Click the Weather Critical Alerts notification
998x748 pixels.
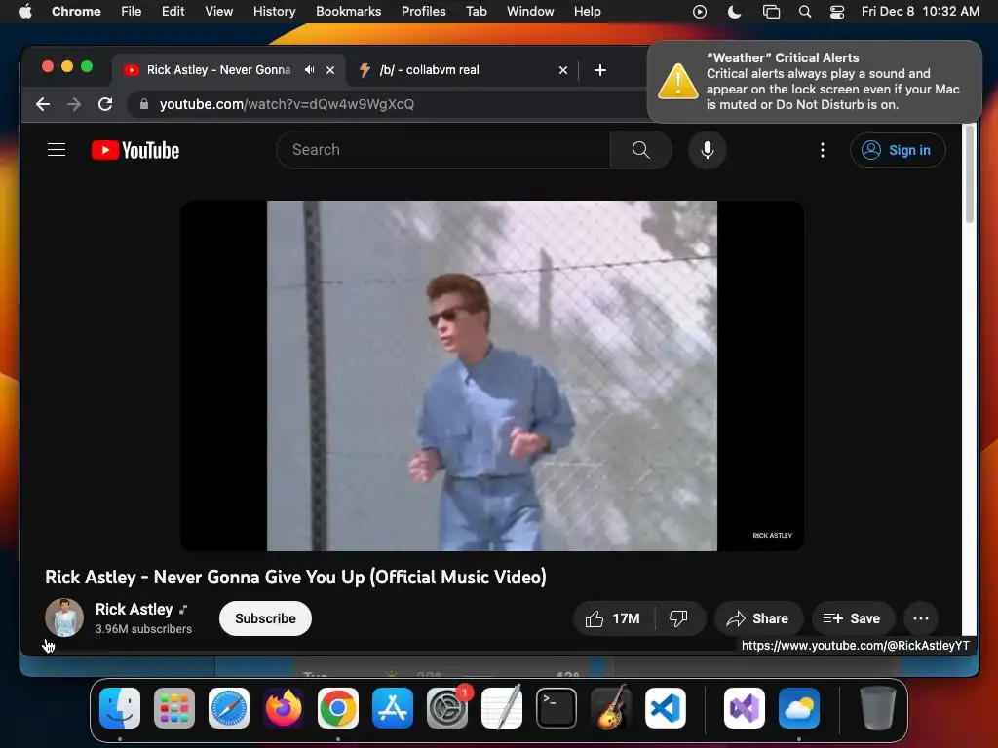(814, 82)
